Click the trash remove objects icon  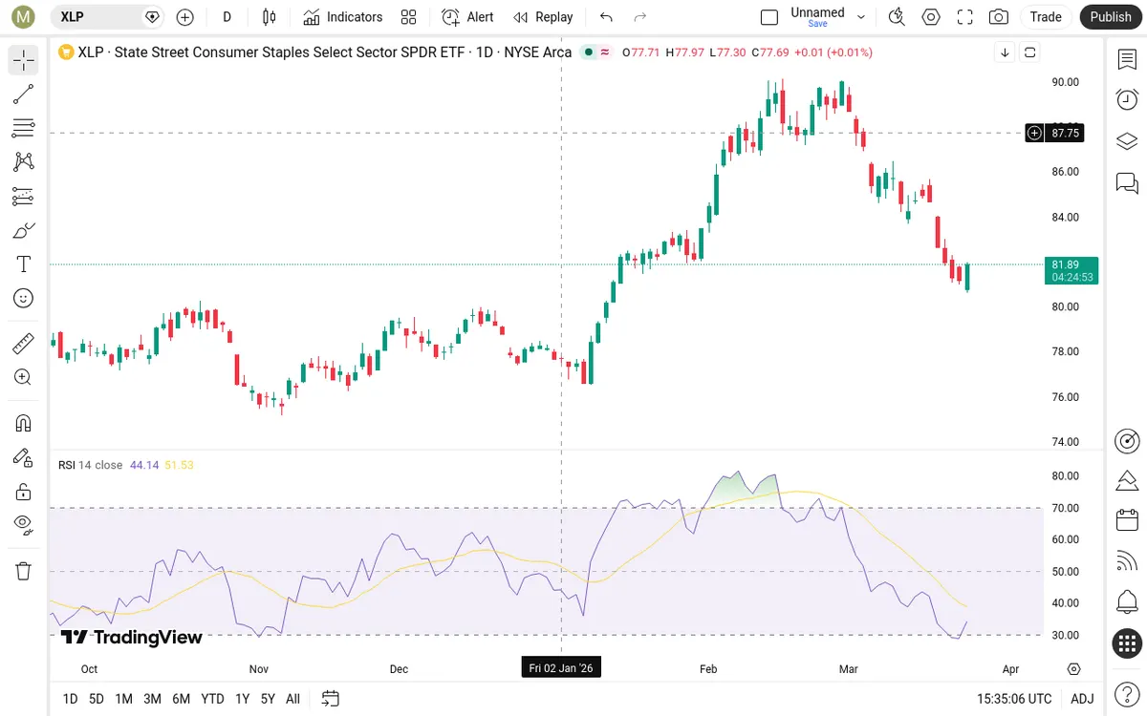(24, 571)
